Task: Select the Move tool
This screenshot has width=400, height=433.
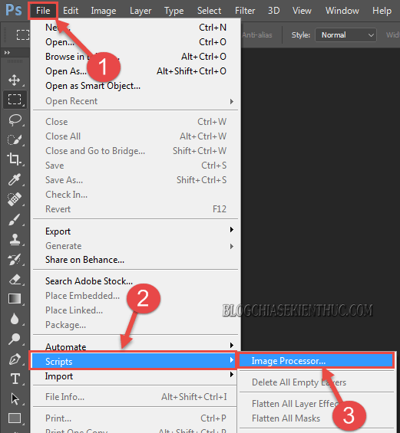Action: (x=15, y=80)
